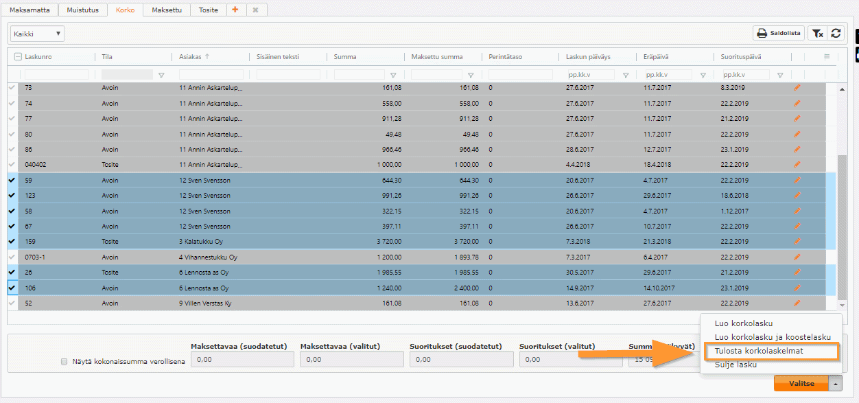859x403 pixels.
Task: Toggle the select-all checkbox in the header
Action: click(16, 56)
